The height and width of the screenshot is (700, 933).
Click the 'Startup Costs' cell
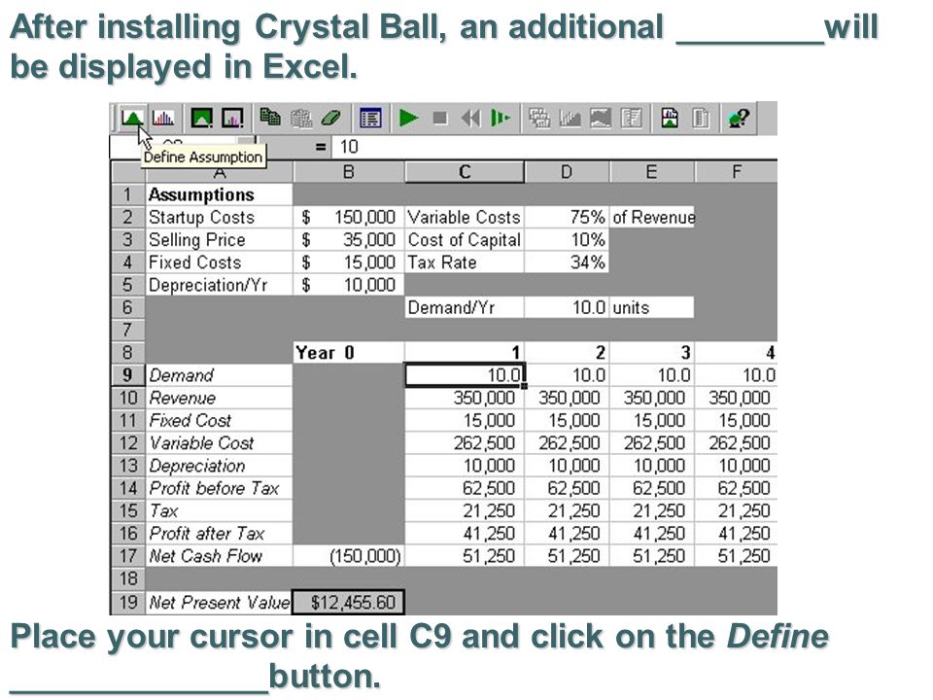coord(219,217)
